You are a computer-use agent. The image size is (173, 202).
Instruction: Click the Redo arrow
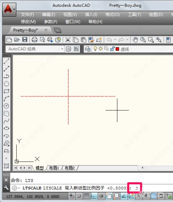point(121,40)
